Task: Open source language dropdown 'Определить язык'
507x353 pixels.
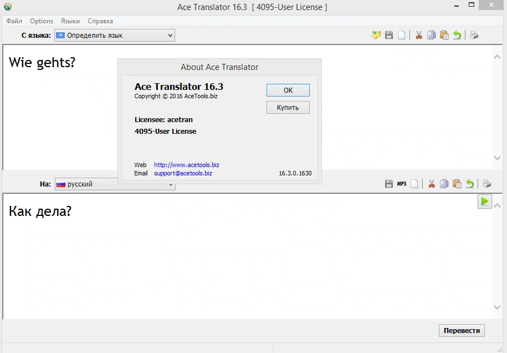Action: [115, 36]
